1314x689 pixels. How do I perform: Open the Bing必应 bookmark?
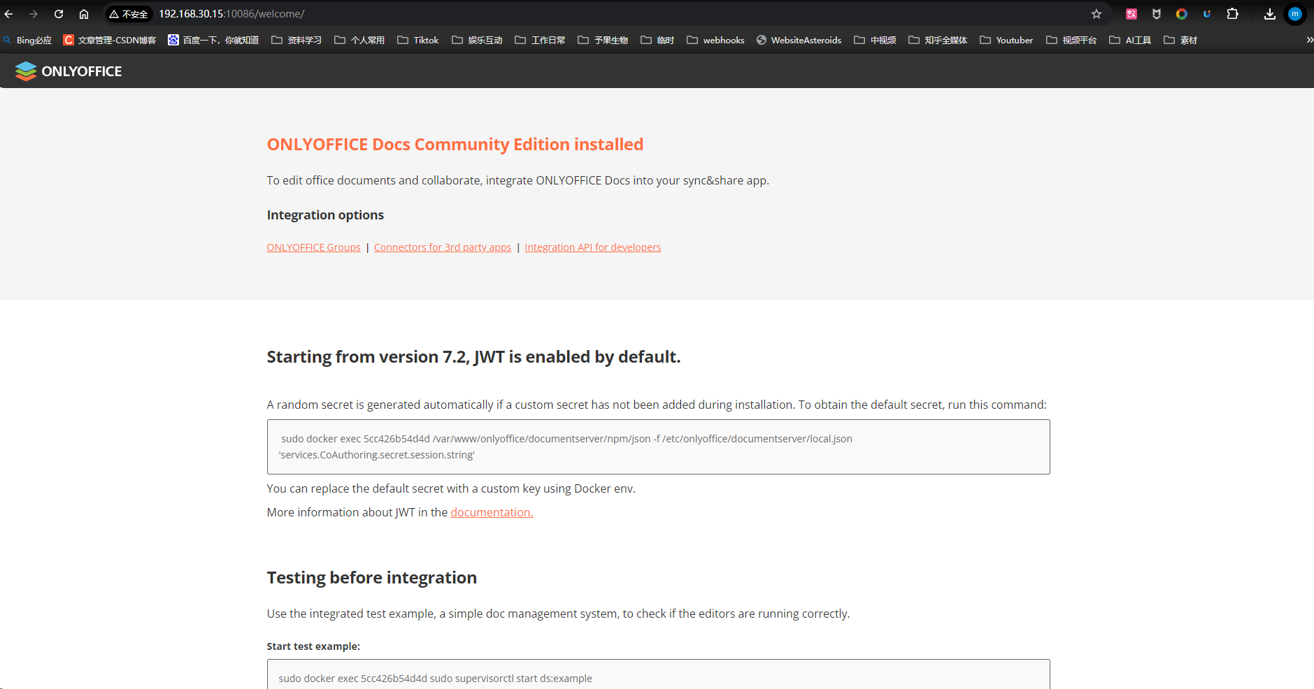click(x=28, y=41)
